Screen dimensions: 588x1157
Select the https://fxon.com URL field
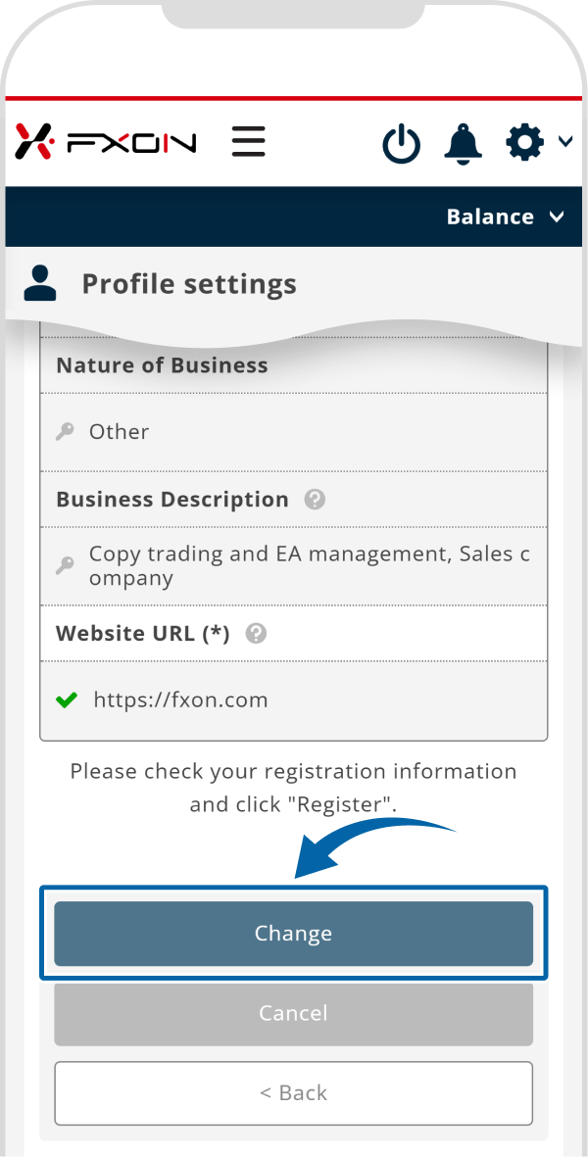tap(181, 699)
